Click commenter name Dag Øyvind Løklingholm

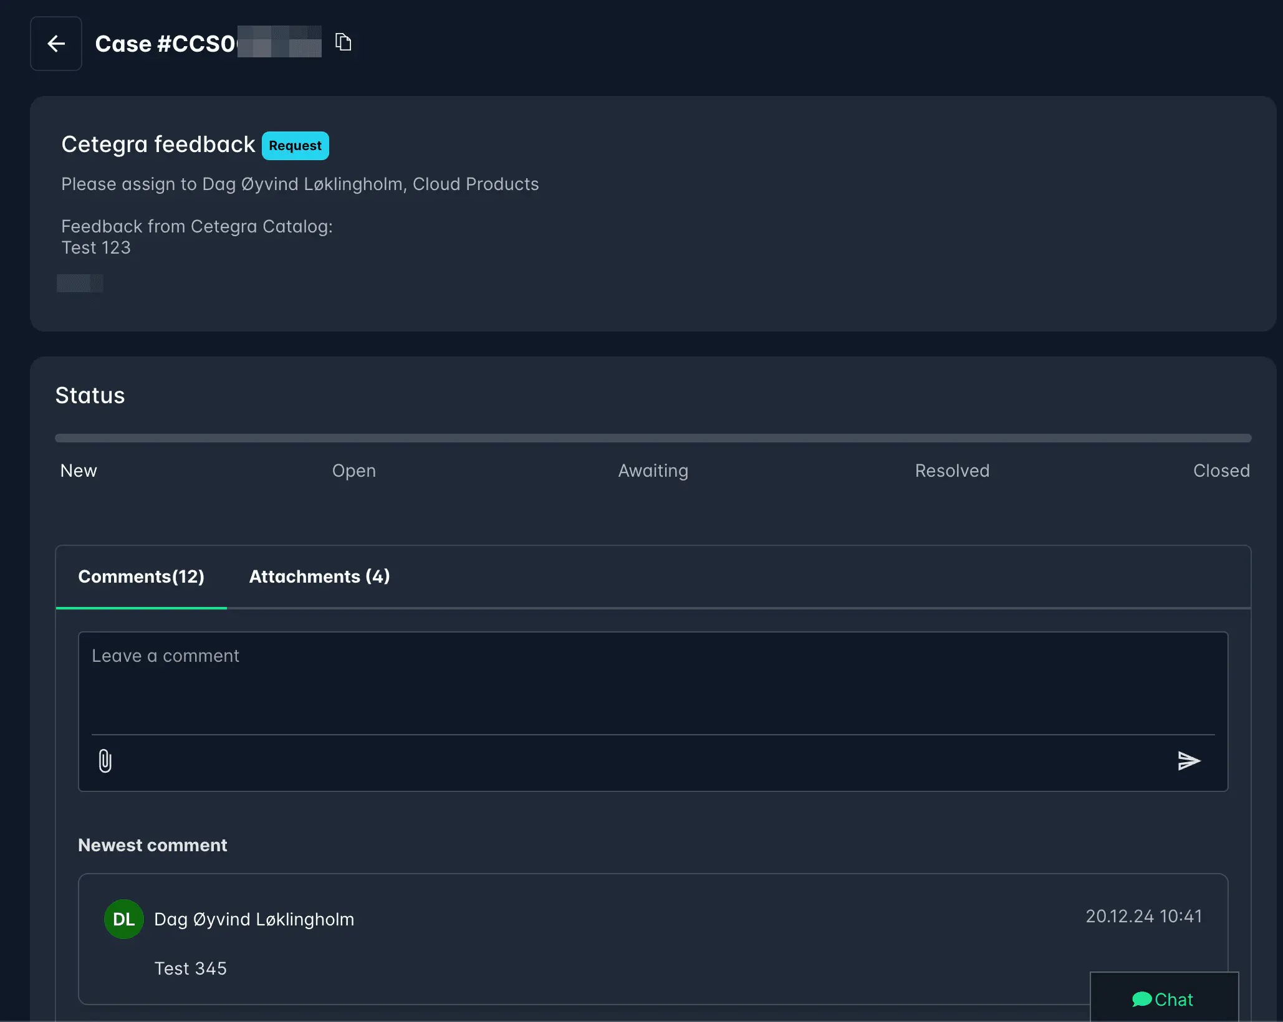(254, 919)
